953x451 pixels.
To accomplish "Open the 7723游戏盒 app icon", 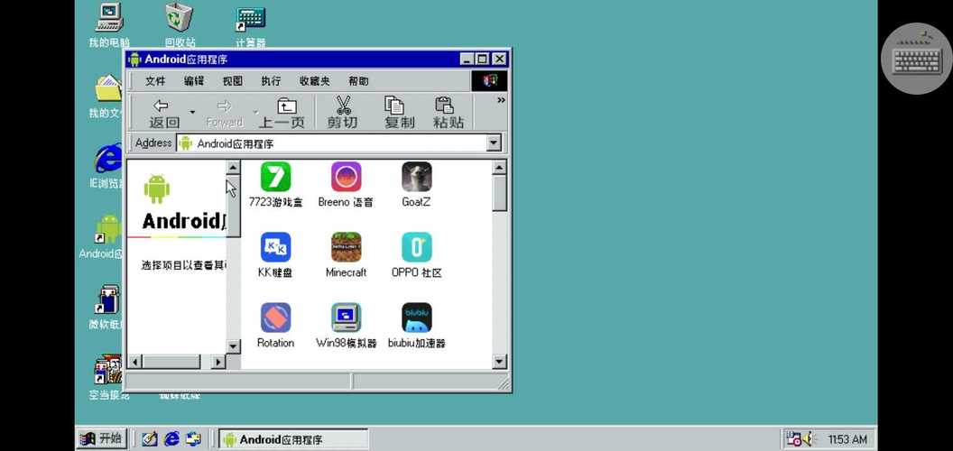I will click(275, 178).
